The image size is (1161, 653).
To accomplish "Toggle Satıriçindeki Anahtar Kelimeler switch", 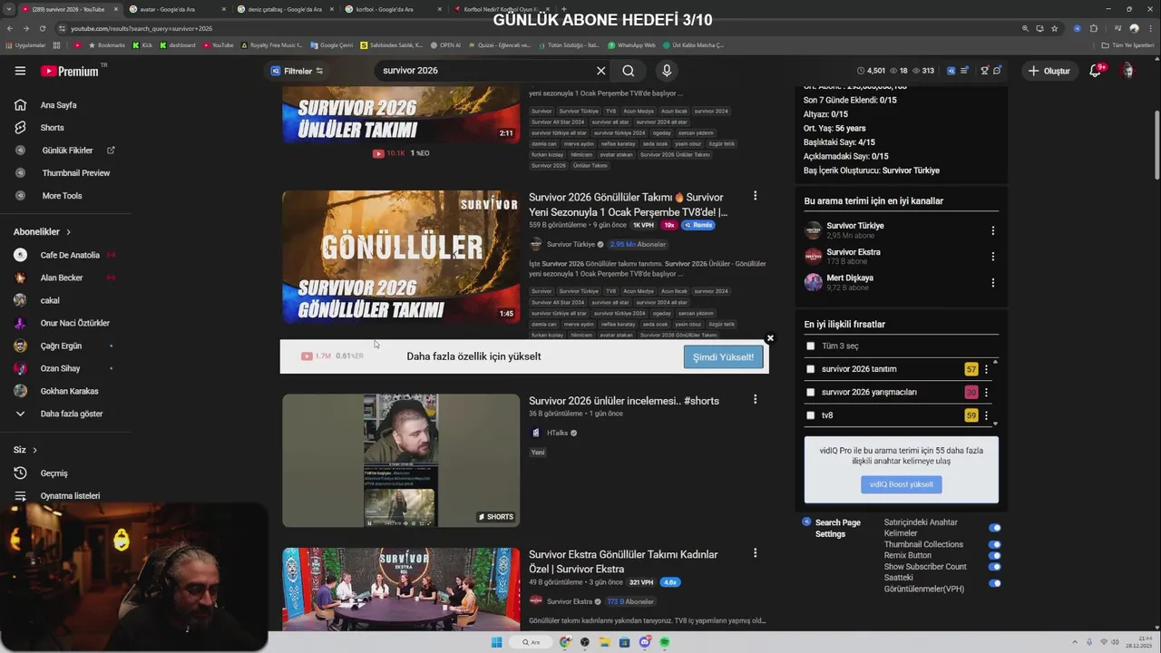I will 995,528.
